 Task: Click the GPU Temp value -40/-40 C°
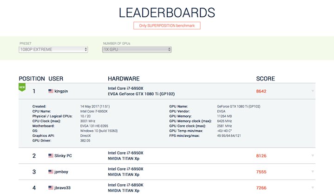click(224, 131)
